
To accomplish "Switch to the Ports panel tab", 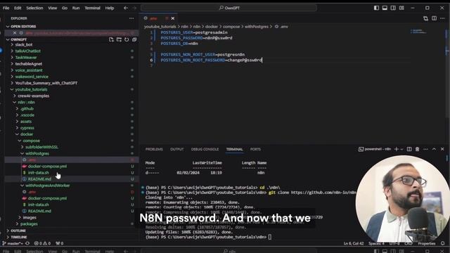I will click(255, 150).
